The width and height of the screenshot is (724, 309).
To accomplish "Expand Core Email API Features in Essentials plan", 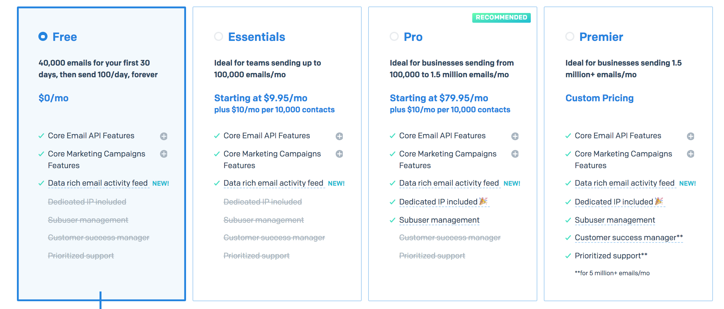I will pos(339,136).
